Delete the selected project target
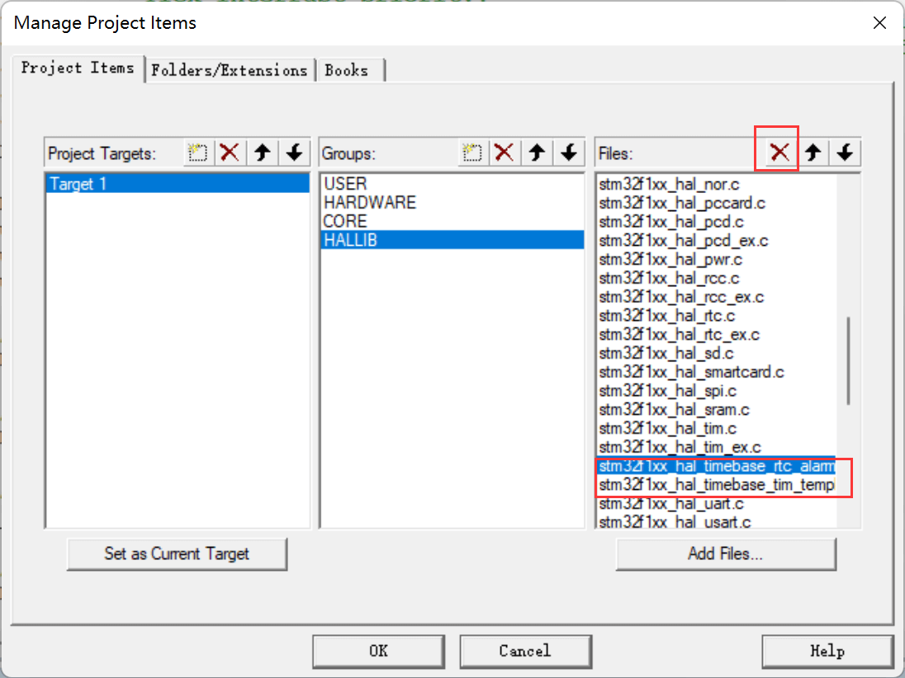Image resolution: width=905 pixels, height=678 pixels. (230, 153)
